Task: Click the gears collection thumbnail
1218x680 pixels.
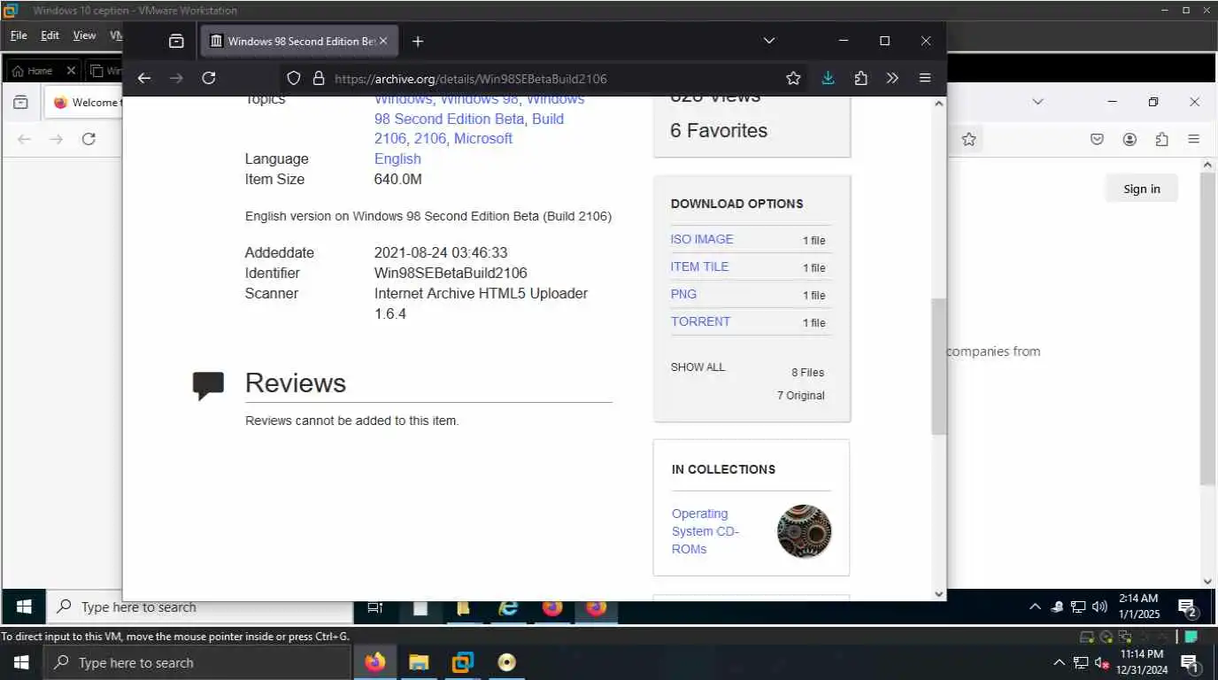Action: click(x=804, y=531)
